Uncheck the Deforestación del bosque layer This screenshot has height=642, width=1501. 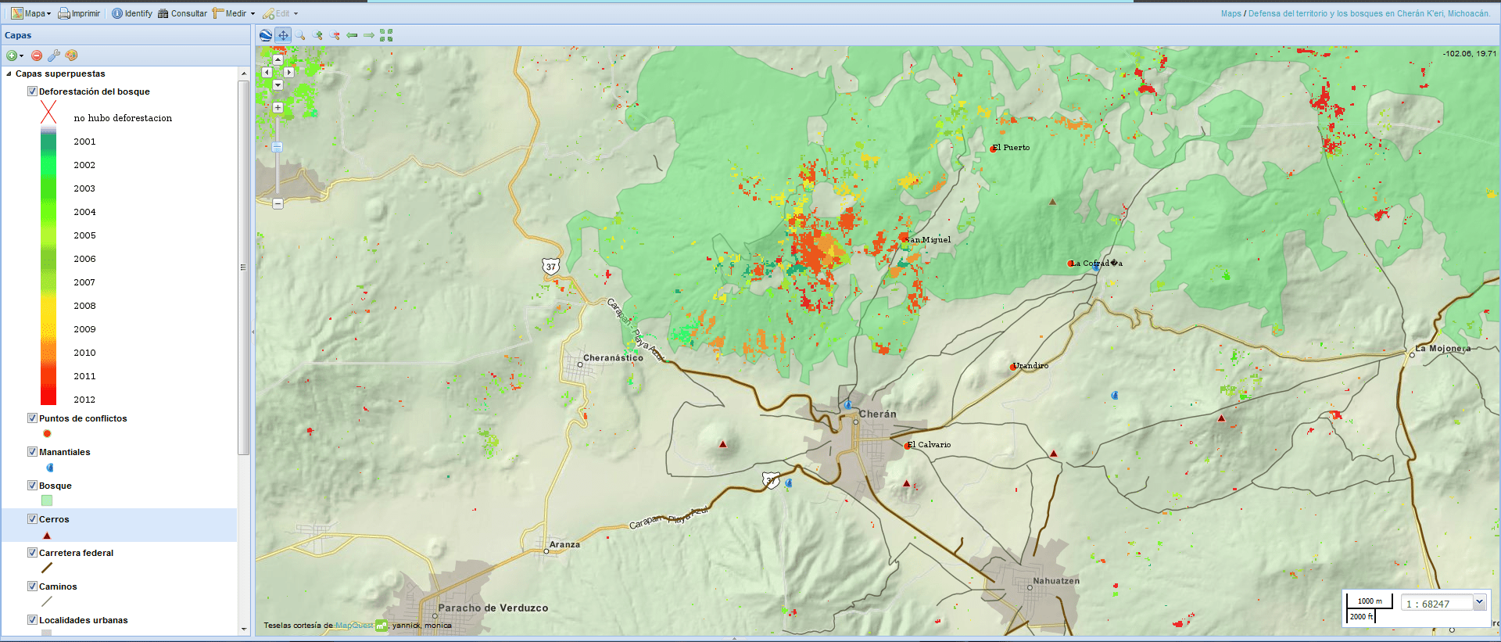pyautogui.click(x=32, y=91)
